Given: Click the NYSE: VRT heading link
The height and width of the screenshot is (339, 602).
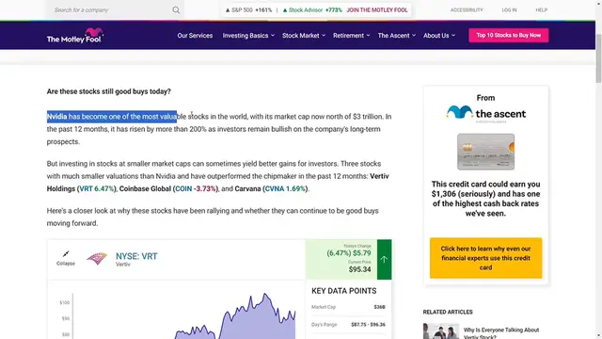Looking at the screenshot, I should (x=136, y=256).
